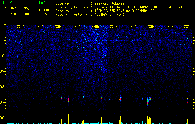Click the Receiving Location label
The image size is (195, 124).
click(x=72, y=7)
